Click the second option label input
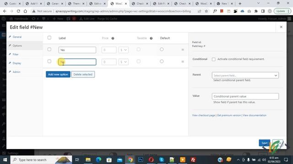The width and height of the screenshot is (293, 164). point(77,62)
